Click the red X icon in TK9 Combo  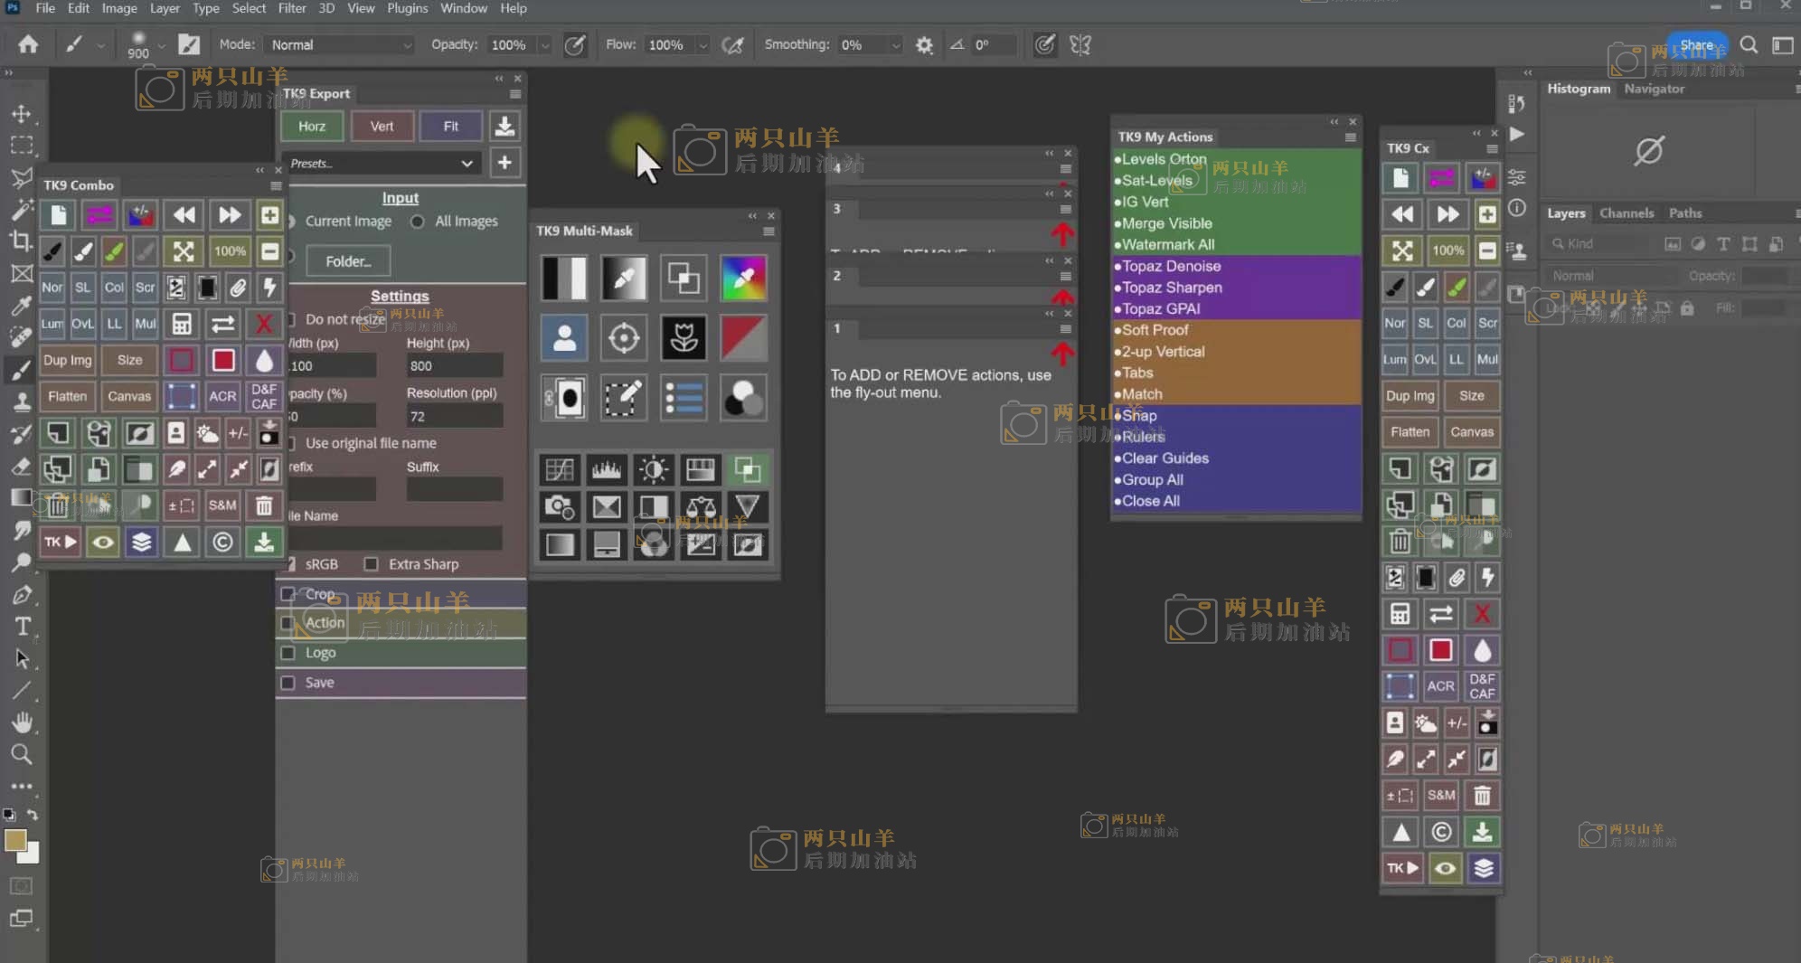[264, 324]
